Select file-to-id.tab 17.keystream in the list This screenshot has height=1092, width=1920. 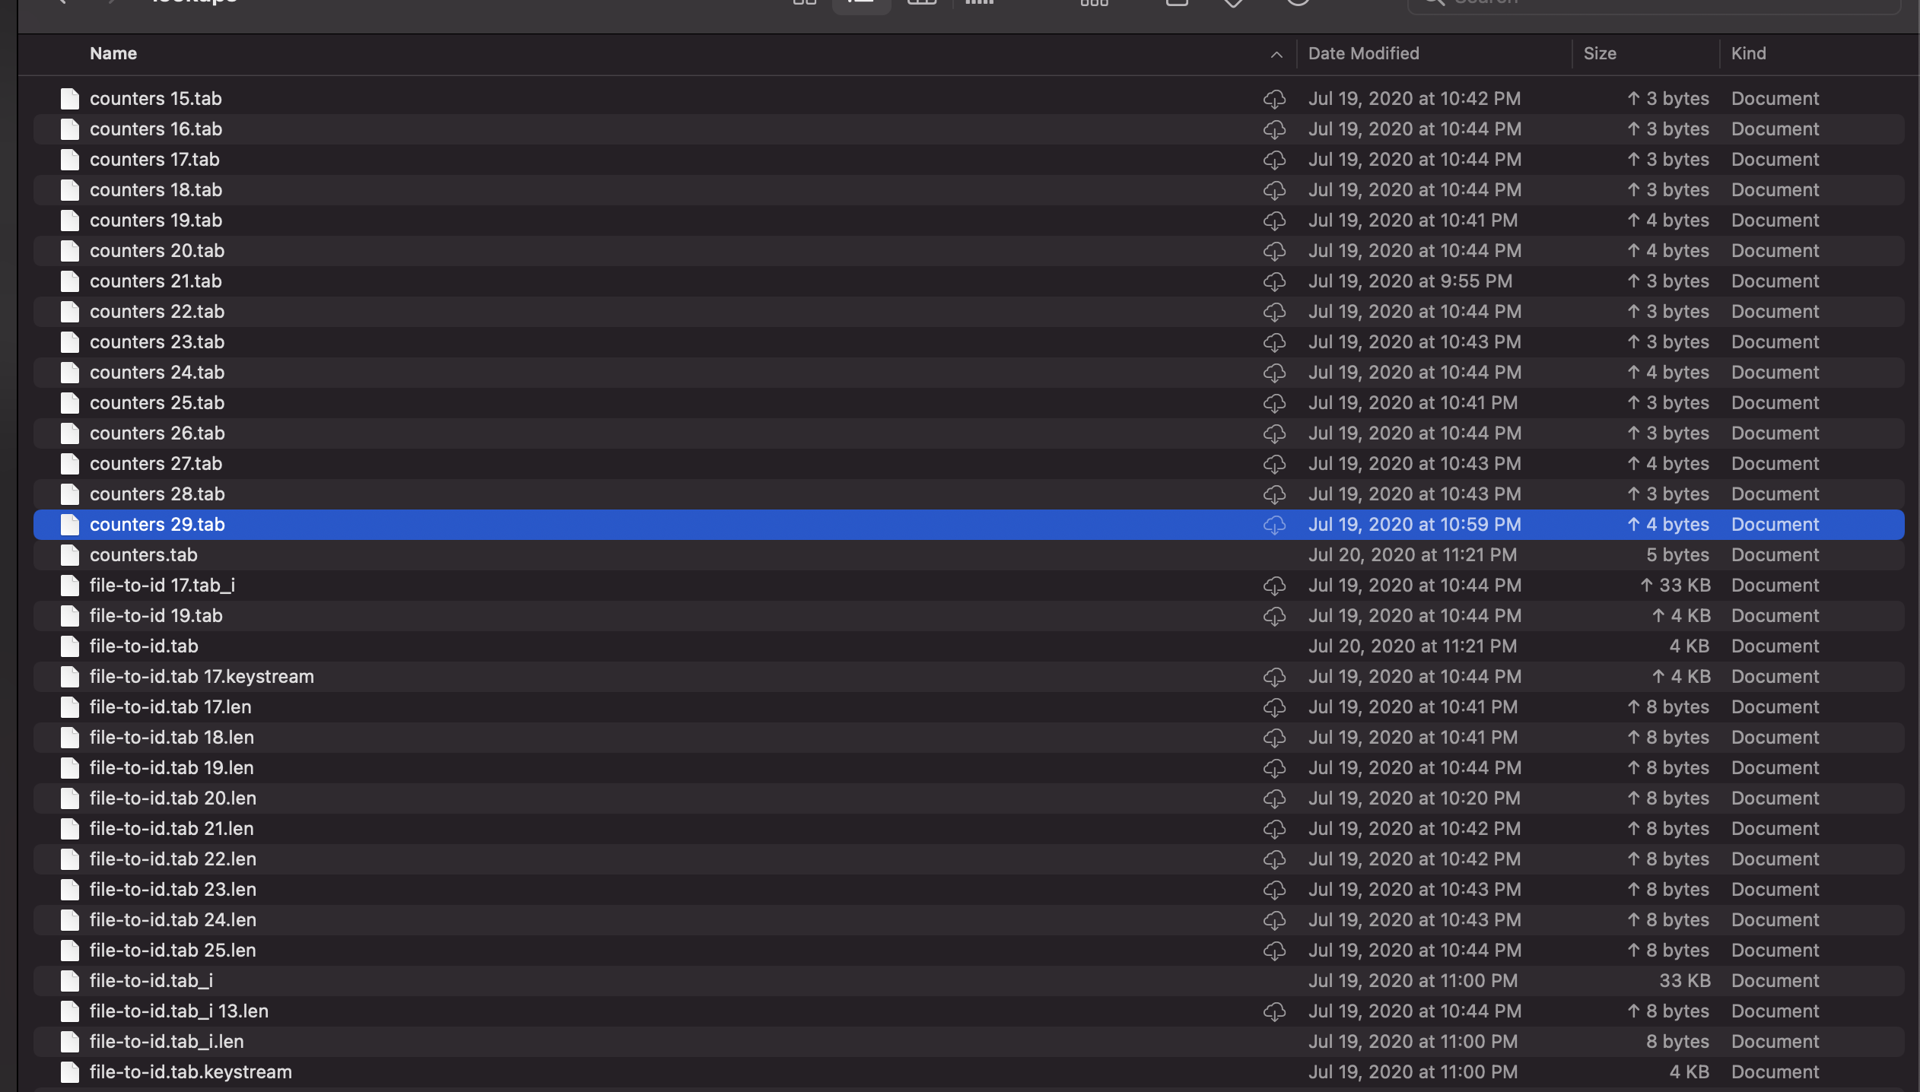[202, 677]
